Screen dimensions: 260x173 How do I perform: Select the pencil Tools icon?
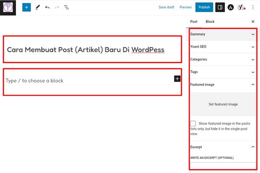[38, 7]
